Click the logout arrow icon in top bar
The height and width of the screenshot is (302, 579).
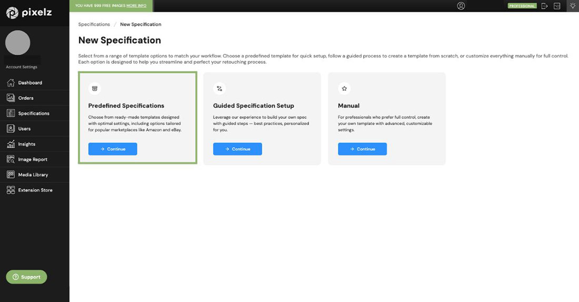point(544,6)
